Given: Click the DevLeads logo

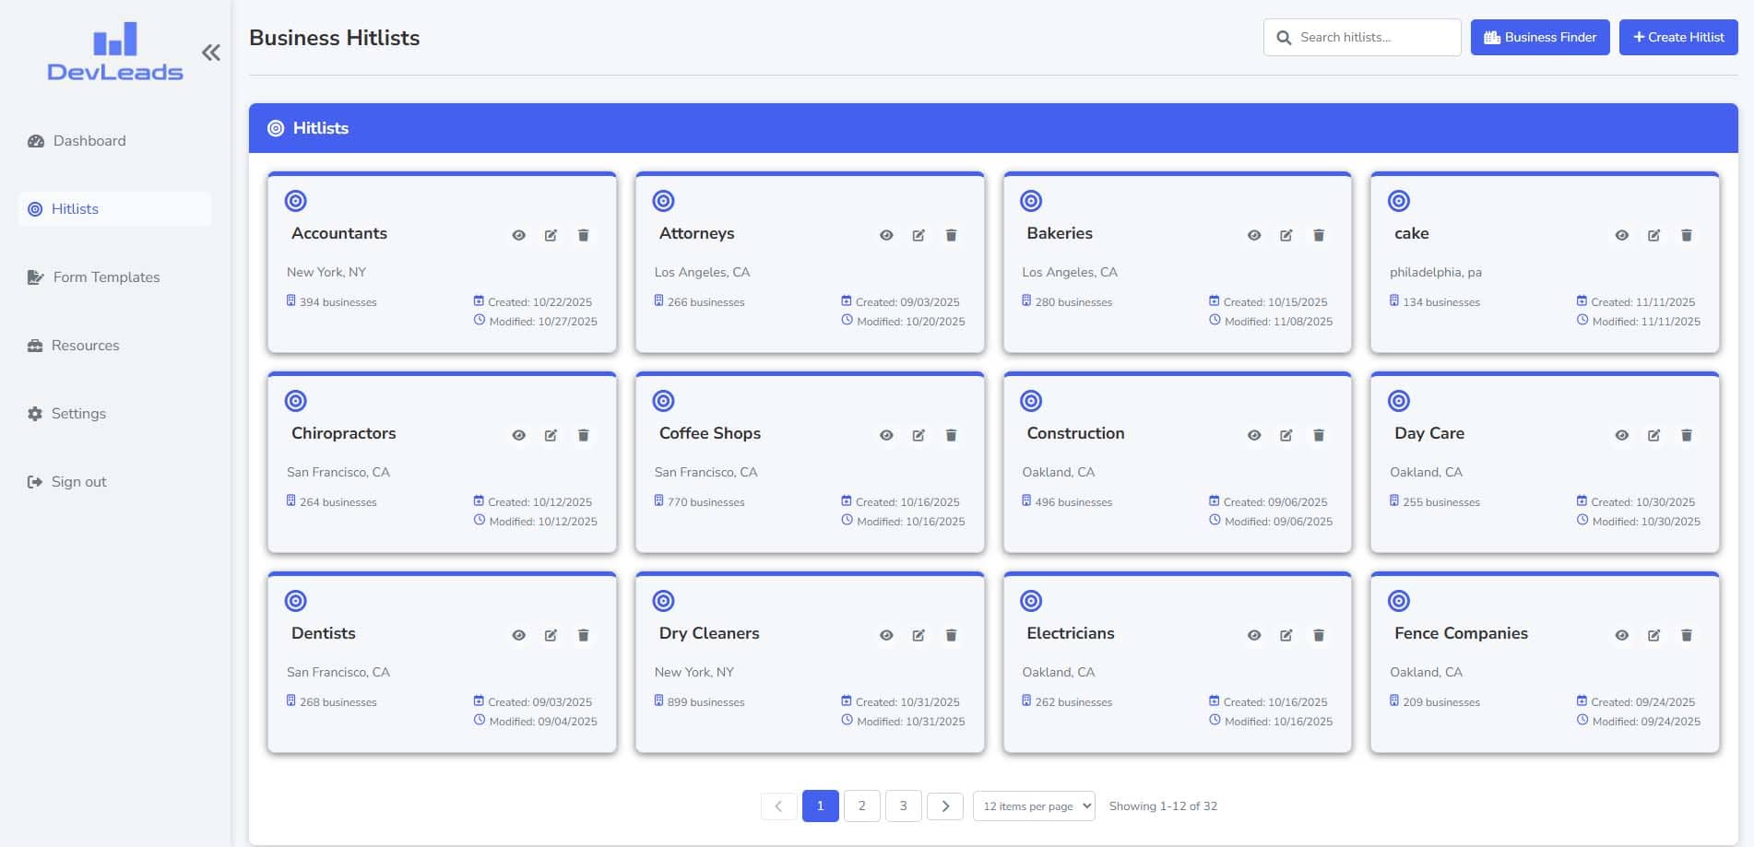Looking at the screenshot, I should click(x=115, y=52).
